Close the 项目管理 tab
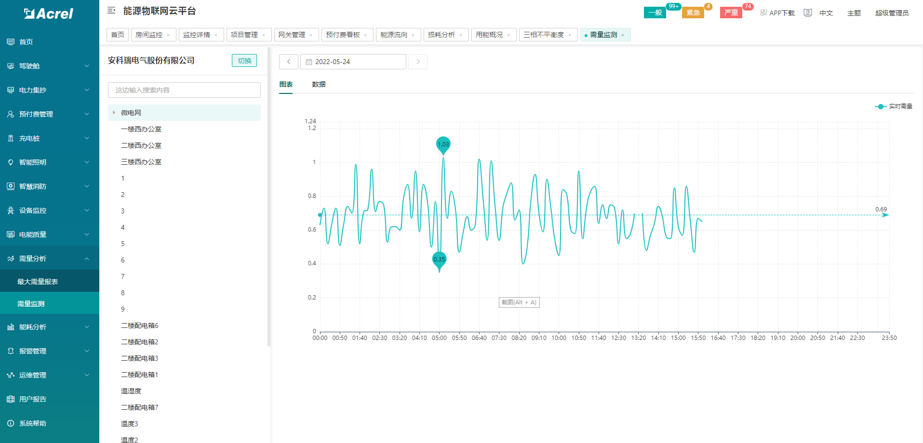The height and width of the screenshot is (443, 923). 264,35
